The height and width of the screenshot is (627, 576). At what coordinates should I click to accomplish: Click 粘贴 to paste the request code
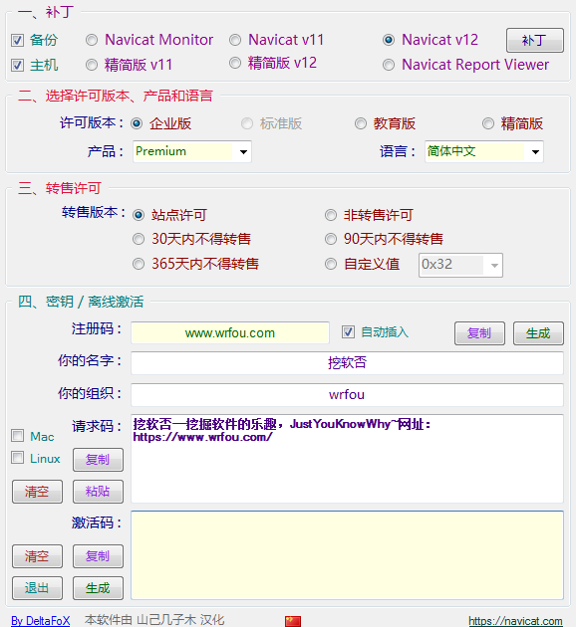98,492
